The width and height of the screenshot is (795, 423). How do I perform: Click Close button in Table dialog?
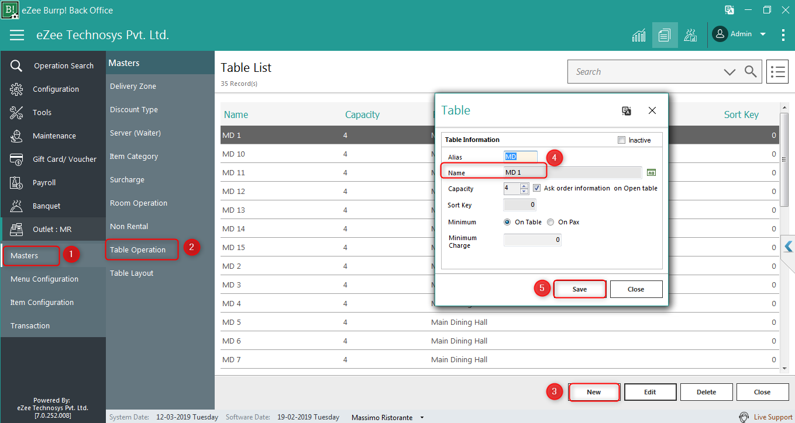636,289
